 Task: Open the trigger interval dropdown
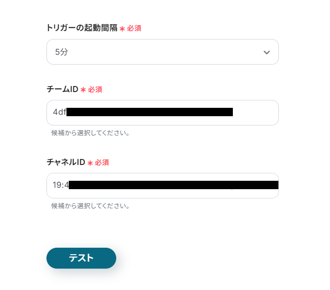coord(162,52)
